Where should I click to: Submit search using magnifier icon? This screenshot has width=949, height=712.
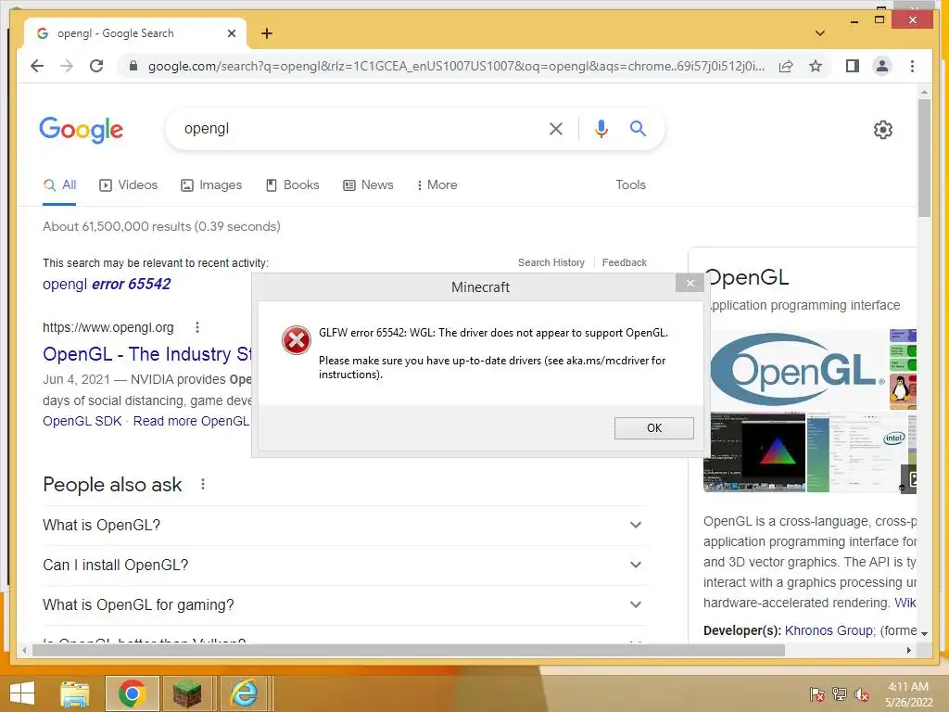click(638, 128)
